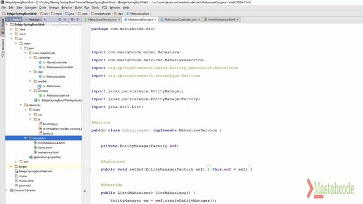The height and width of the screenshot is (204, 363).
Task: Expand the target folder
Action: click(11, 167)
